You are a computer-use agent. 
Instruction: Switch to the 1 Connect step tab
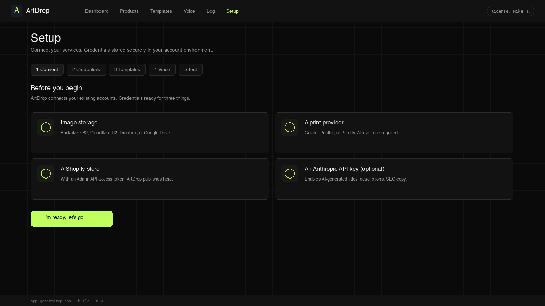point(47,70)
